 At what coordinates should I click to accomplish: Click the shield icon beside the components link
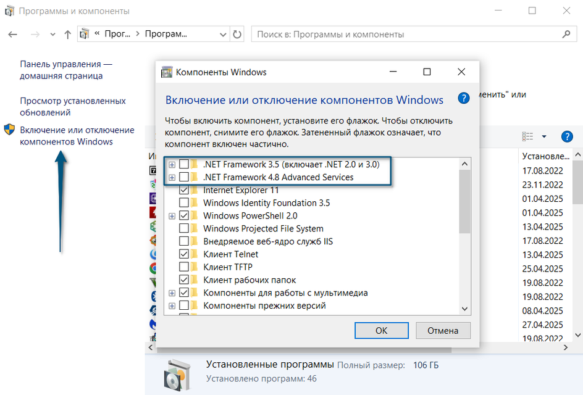9,130
